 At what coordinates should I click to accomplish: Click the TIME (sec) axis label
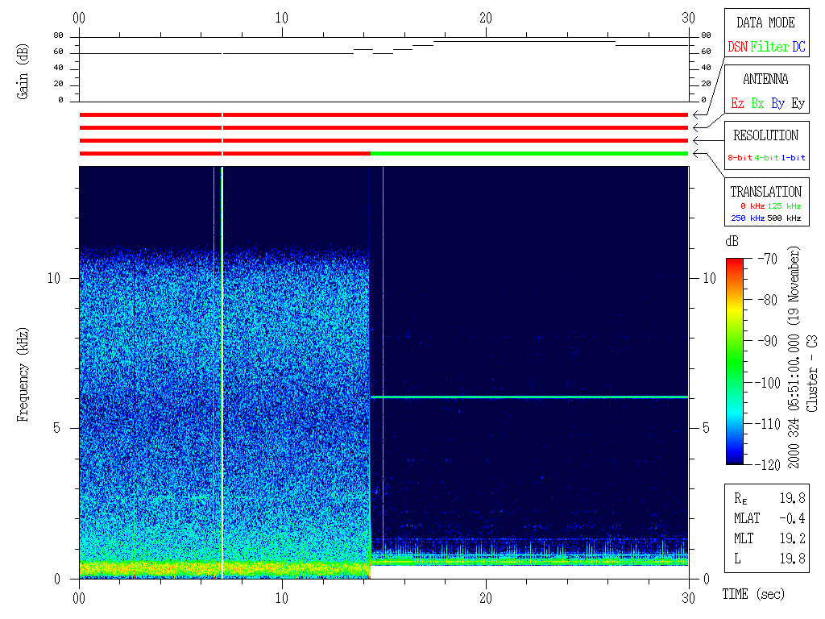tap(752, 594)
